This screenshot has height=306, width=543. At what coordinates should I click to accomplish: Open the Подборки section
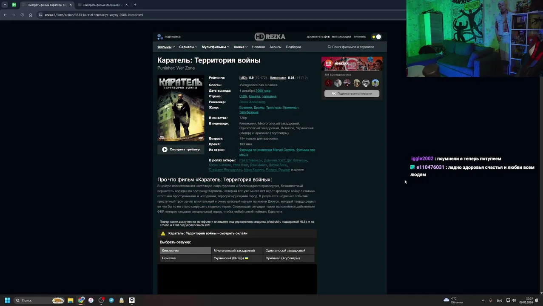point(293,47)
